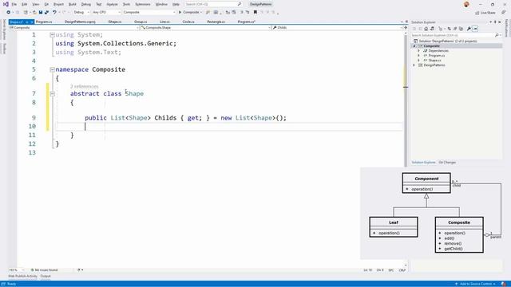Click the Save All toolbar icon
Screen dimensions: 511x287
click(x=46, y=12)
